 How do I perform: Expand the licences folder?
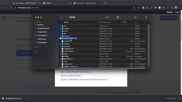pos(61,46)
